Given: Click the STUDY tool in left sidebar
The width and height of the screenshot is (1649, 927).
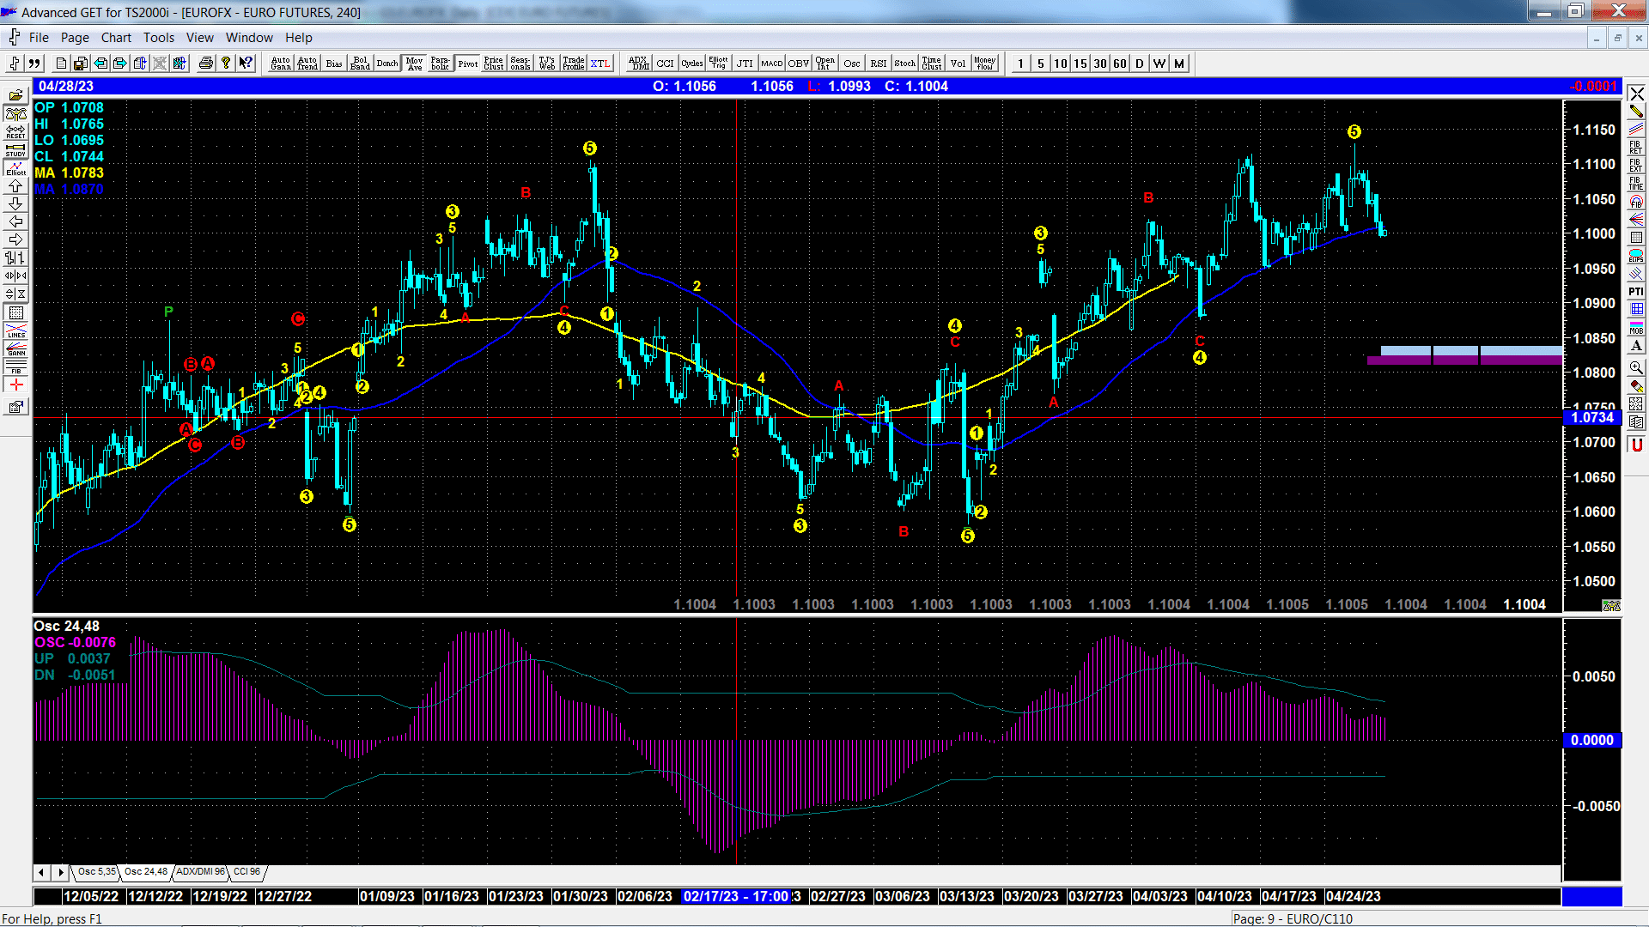Looking at the screenshot, I should pyautogui.click(x=15, y=149).
